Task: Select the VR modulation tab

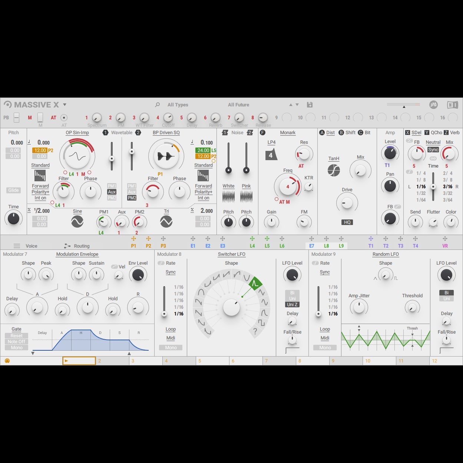Action: tap(445, 246)
